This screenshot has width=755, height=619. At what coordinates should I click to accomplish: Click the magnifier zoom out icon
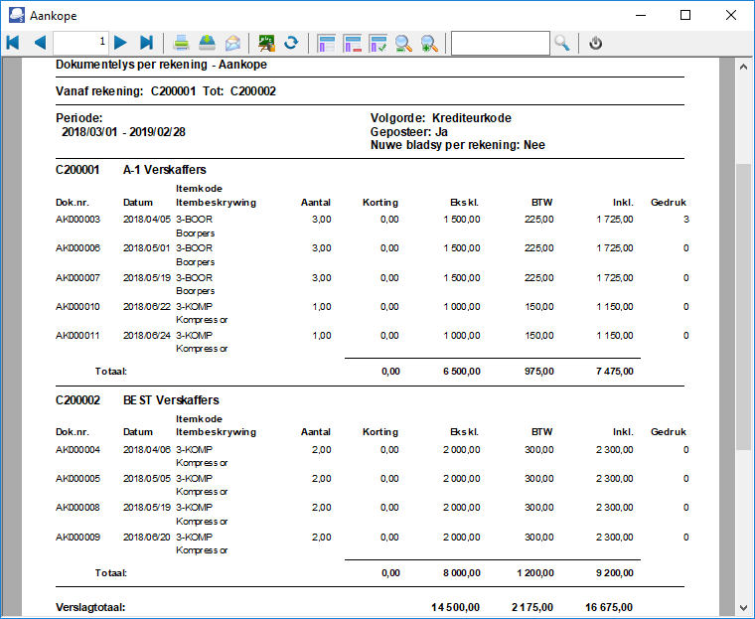coord(403,43)
